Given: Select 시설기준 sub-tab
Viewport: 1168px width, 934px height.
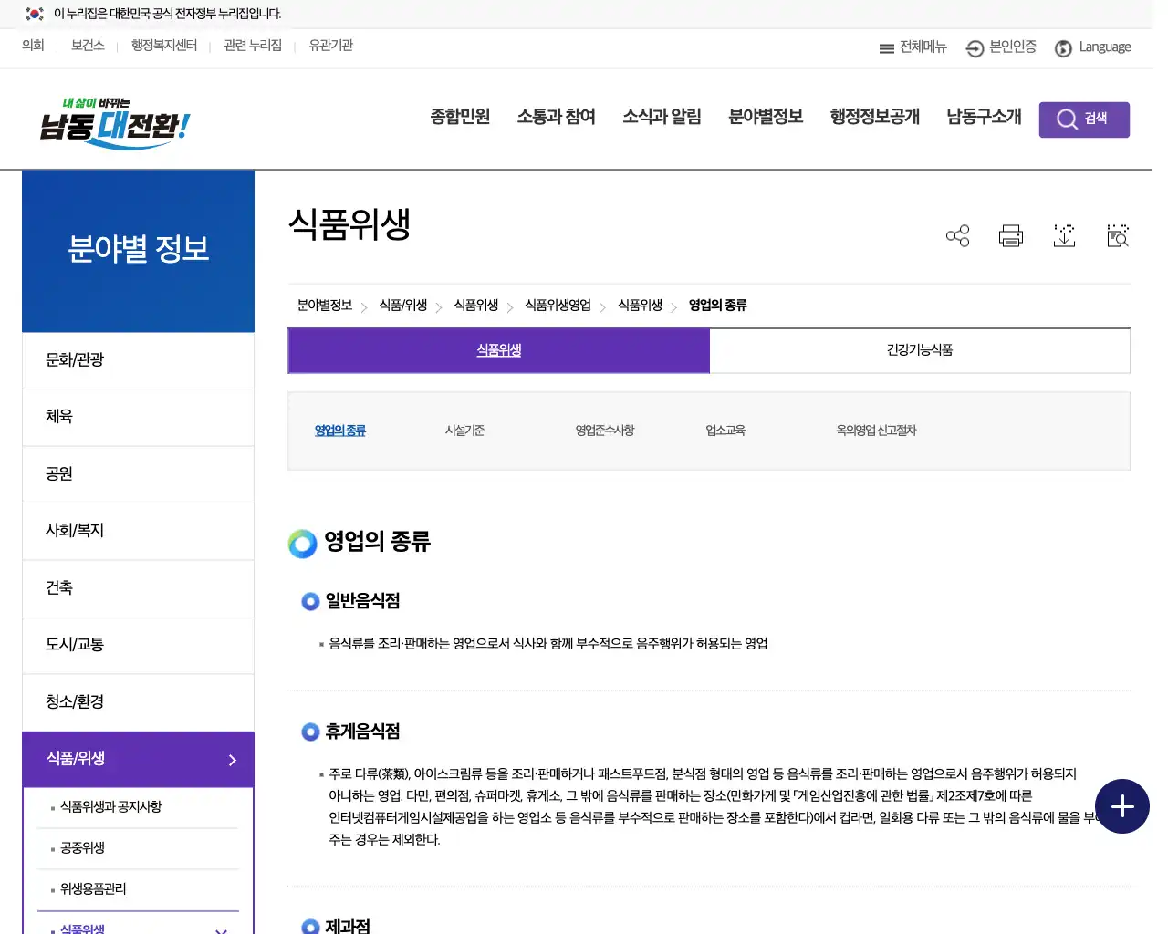Looking at the screenshot, I should click(464, 431).
